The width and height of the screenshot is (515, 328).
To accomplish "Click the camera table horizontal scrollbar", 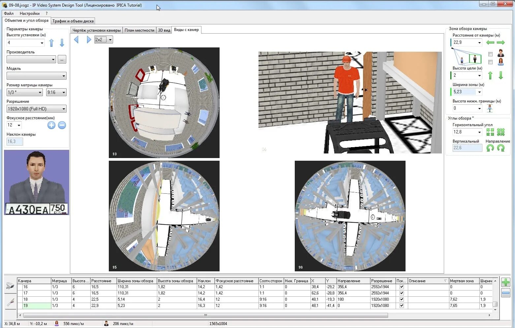I will coord(205,315).
